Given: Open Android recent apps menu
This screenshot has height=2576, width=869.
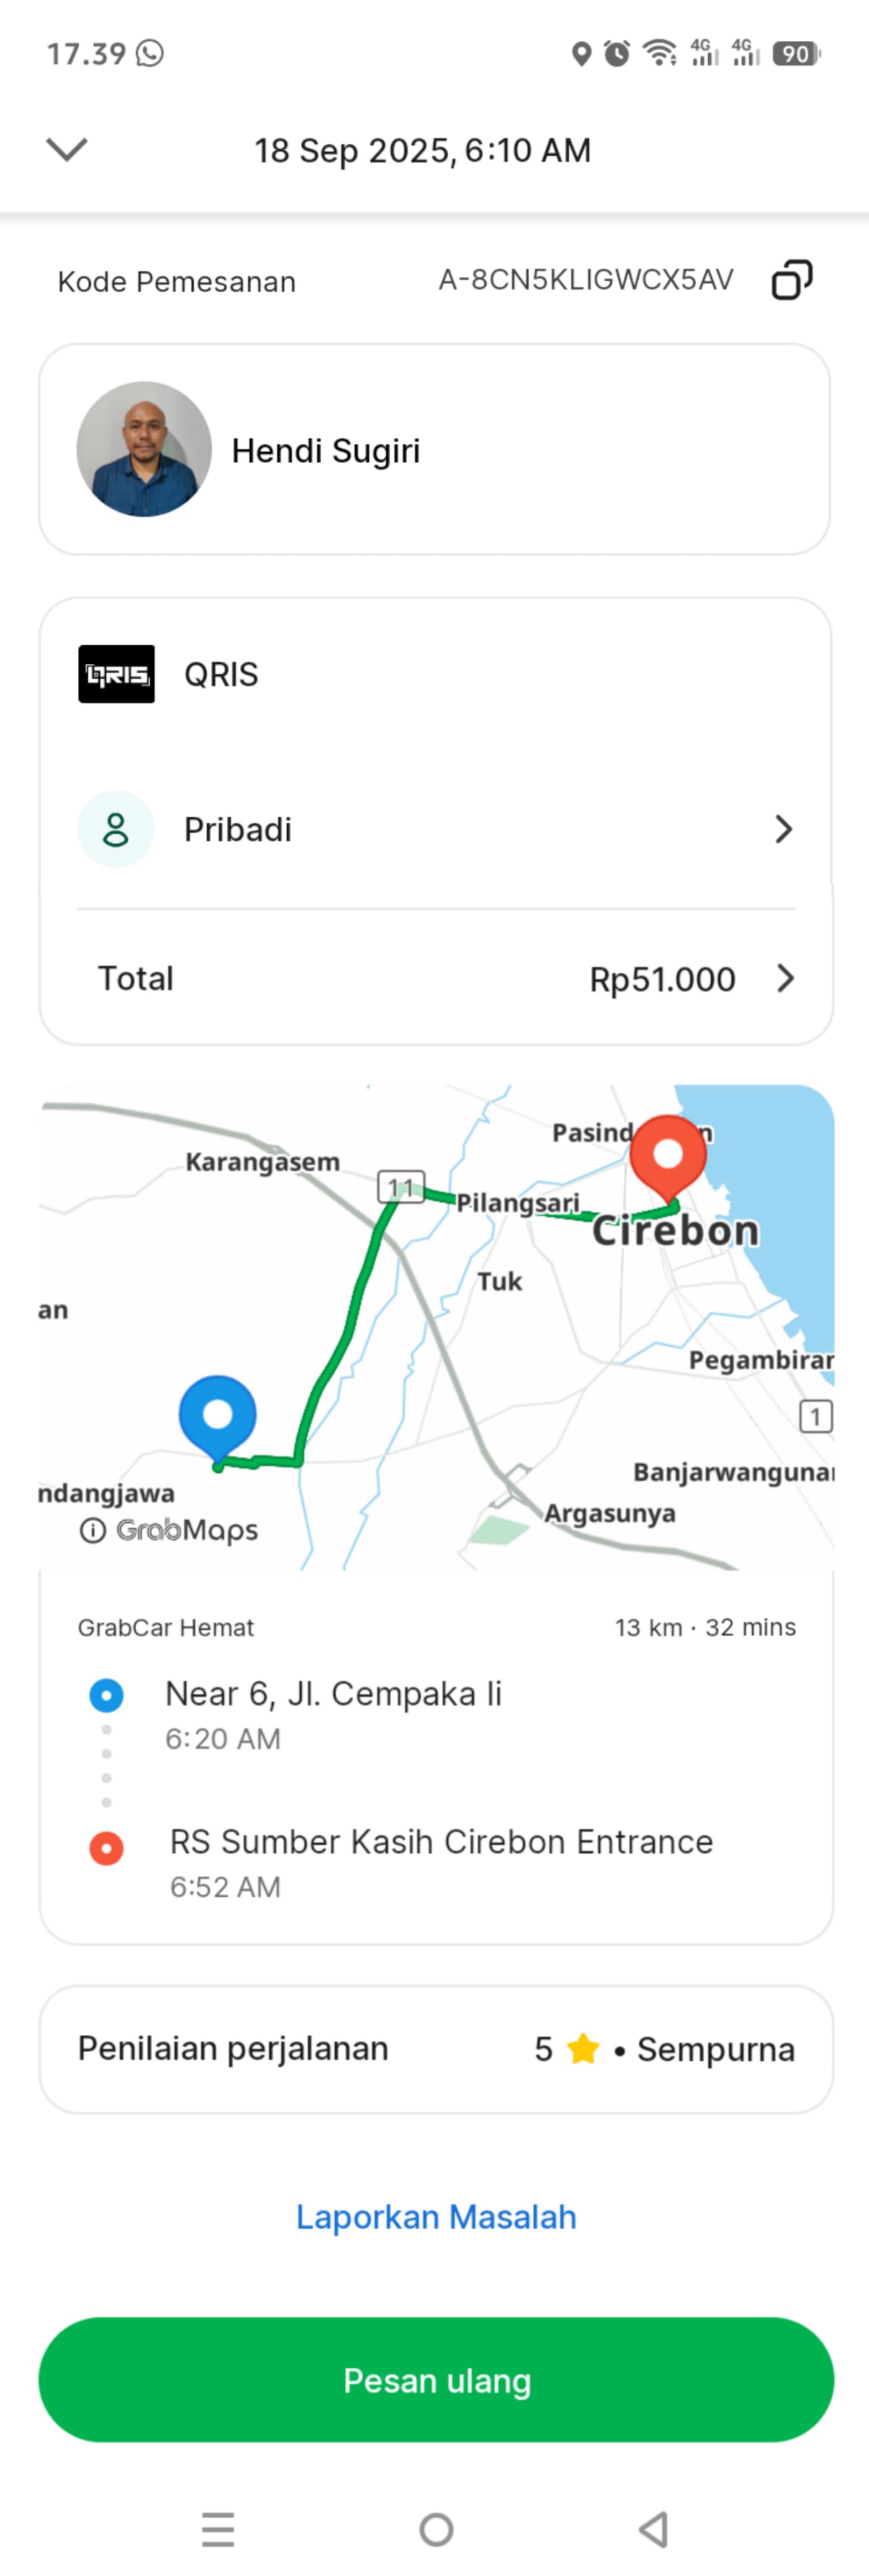Looking at the screenshot, I should click(x=218, y=2529).
